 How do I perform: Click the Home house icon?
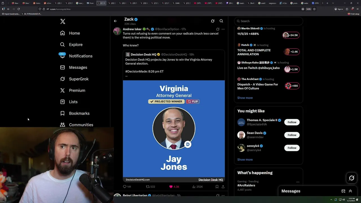(63, 33)
